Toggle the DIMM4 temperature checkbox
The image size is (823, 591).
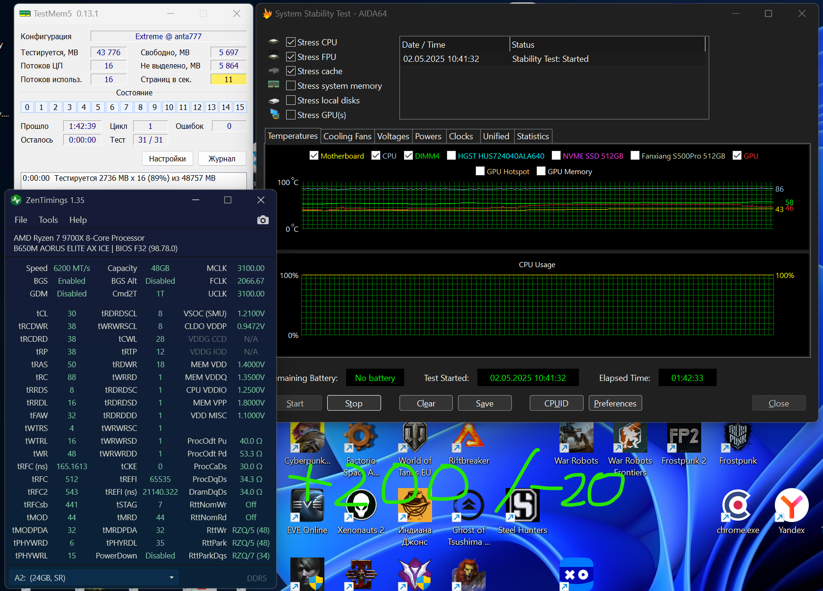point(408,156)
